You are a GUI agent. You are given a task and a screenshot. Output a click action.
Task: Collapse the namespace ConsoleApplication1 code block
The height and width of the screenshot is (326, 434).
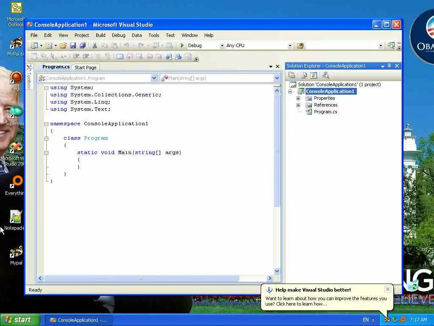coord(47,124)
